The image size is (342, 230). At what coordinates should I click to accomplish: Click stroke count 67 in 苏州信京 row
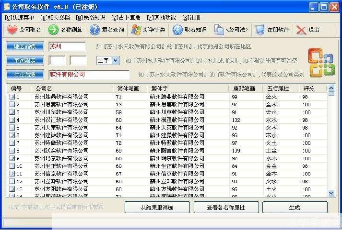[x=118, y=174]
